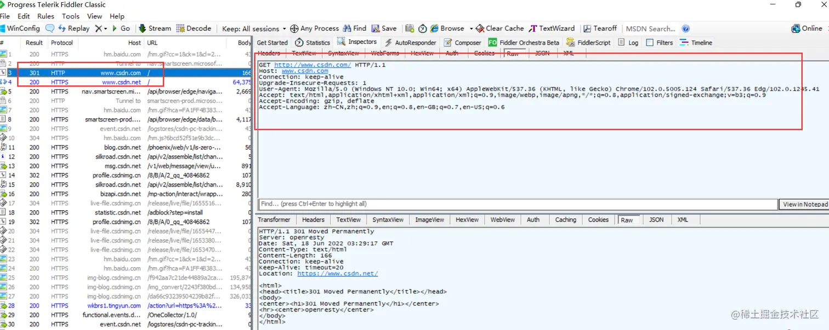Select session 11 blog.csdn.net row
Image resolution: width=829 pixels, height=330 pixels.
click(x=126, y=147)
